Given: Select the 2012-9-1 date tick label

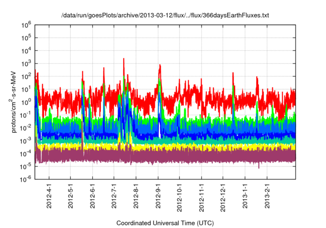Looking at the screenshot, I should coord(158,195).
